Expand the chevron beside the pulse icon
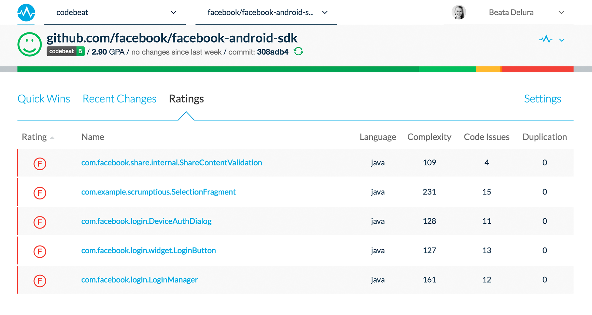592x315 pixels. [x=562, y=40]
